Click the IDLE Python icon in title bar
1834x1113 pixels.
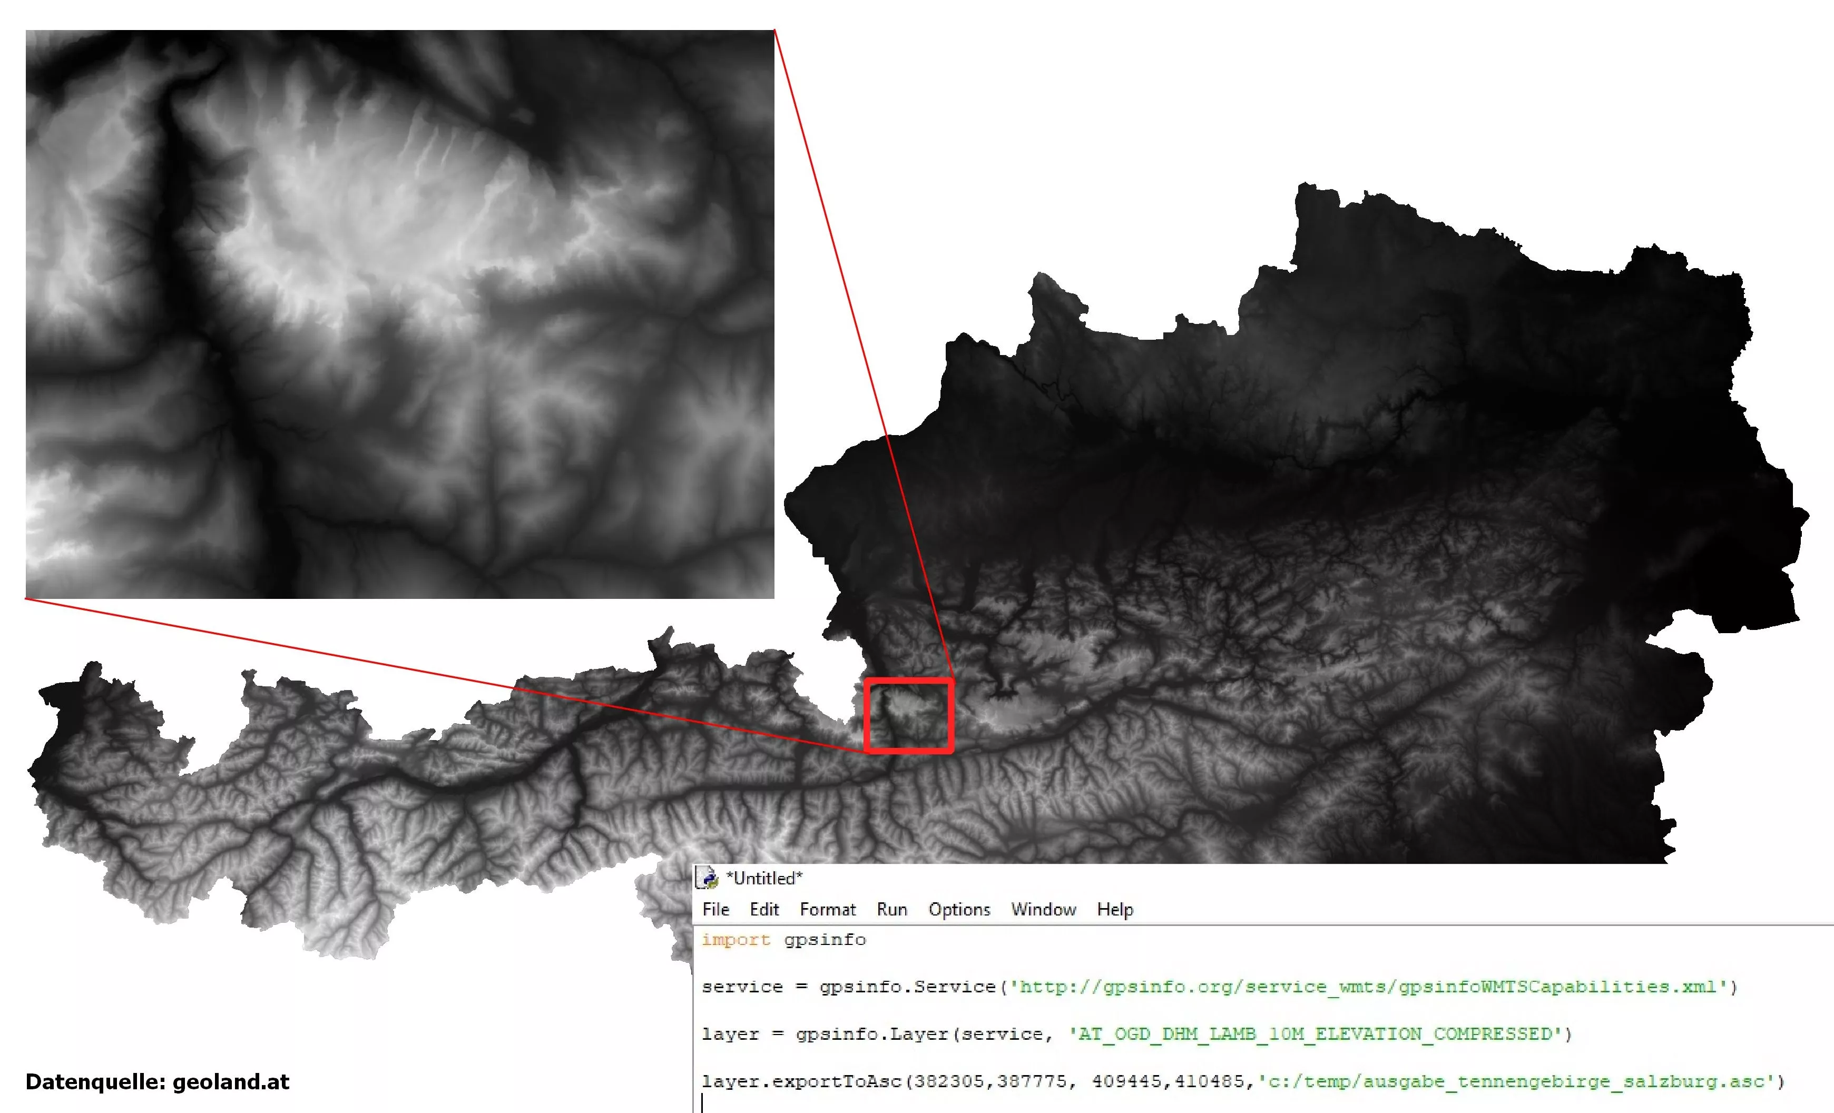[x=707, y=878]
